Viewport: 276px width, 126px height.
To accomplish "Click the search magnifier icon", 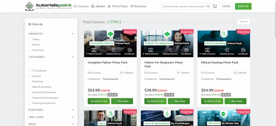I will tap(208, 6).
